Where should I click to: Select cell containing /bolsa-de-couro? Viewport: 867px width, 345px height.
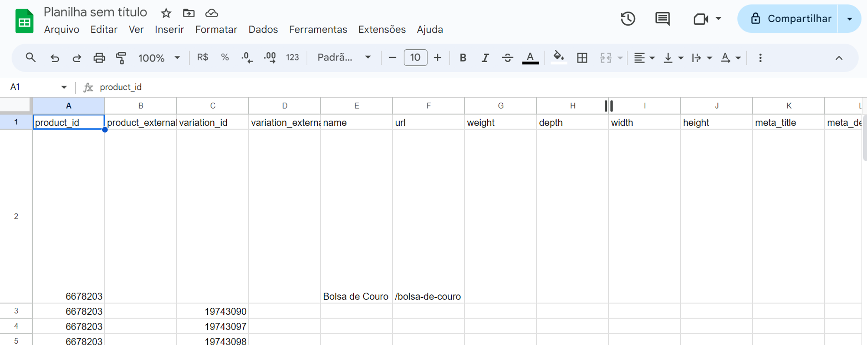tap(428, 216)
